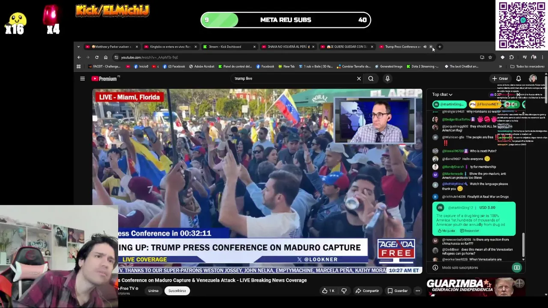This screenshot has width=548, height=308.
Task: Open Inicio0 Facebook bookmark
Action: [x=140, y=66]
